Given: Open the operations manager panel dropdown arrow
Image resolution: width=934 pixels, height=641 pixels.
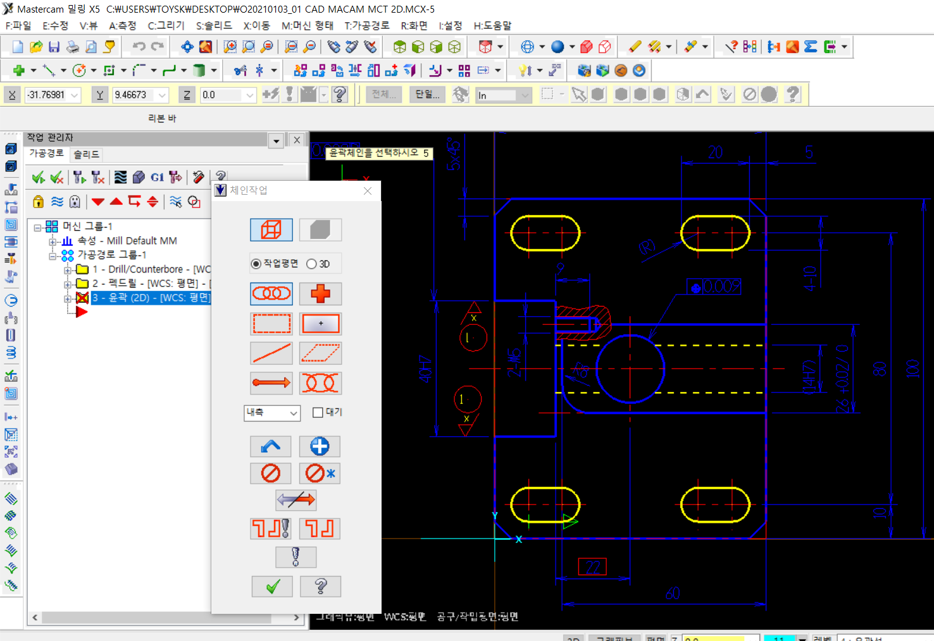Looking at the screenshot, I should 277,141.
